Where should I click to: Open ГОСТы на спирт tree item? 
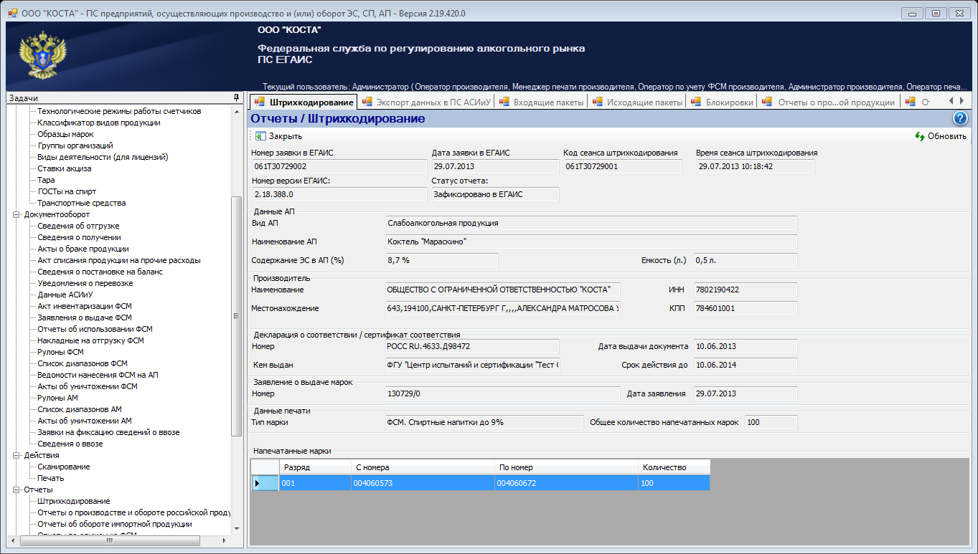coord(67,191)
